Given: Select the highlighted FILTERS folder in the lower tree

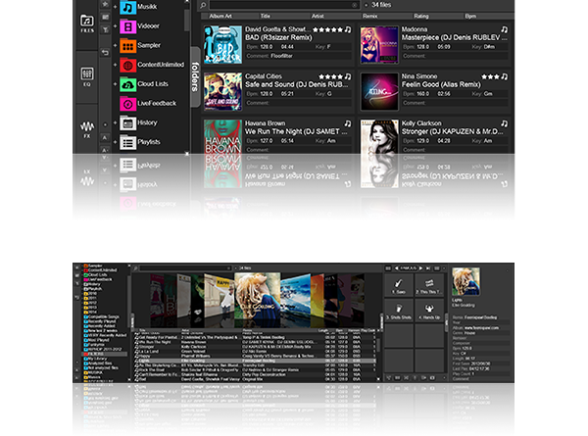Looking at the screenshot, I should point(105,354).
